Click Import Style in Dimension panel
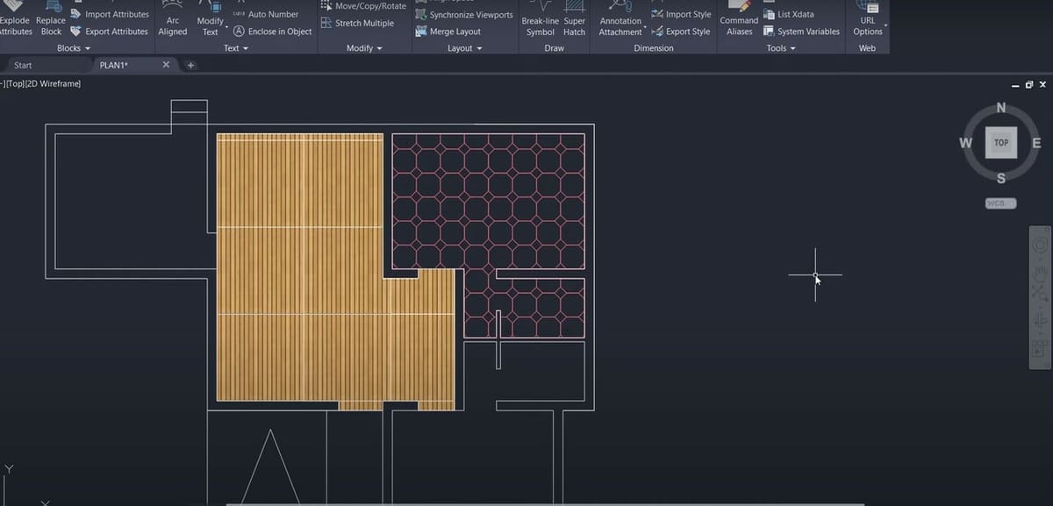This screenshot has height=506, width=1053. [681, 14]
